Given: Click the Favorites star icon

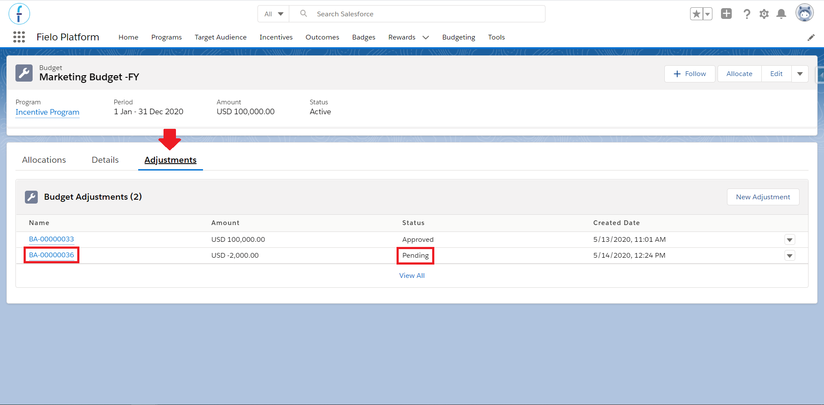Looking at the screenshot, I should [x=697, y=14].
